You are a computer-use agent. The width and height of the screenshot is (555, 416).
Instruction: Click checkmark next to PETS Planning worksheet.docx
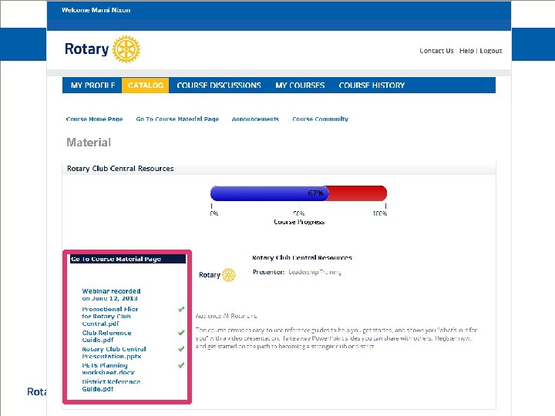[181, 365]
